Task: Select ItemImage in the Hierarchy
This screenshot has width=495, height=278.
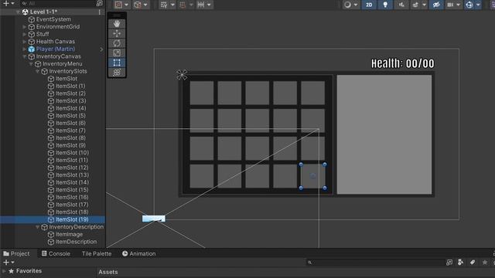Action: 69,234
